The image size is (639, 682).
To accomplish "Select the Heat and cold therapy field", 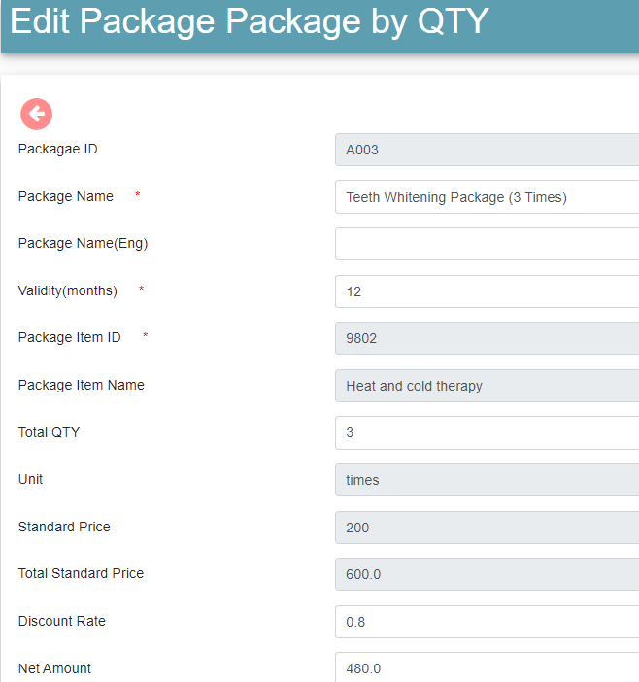I will click(487, 386).
